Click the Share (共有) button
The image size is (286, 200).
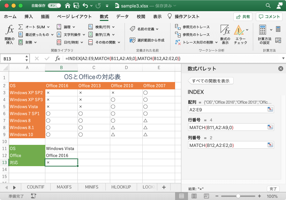tap(243, 17)
